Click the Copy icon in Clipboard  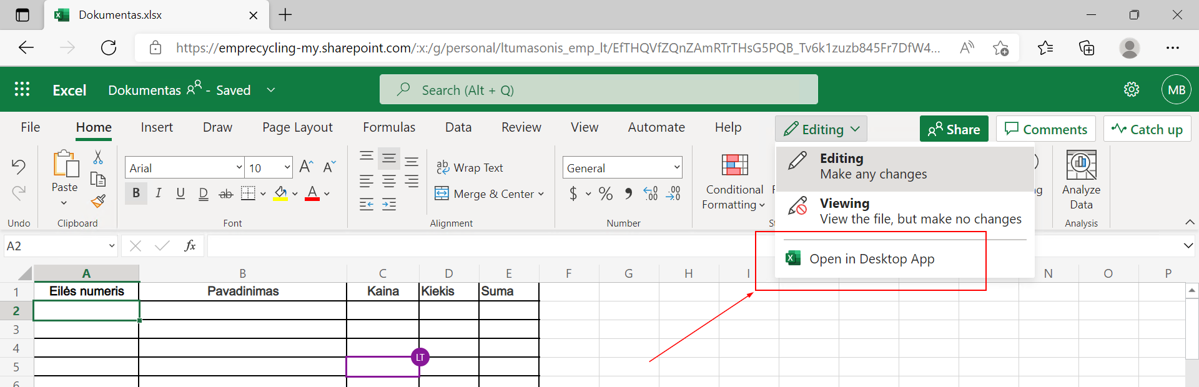pyautogui.click(x=98, y=180)
